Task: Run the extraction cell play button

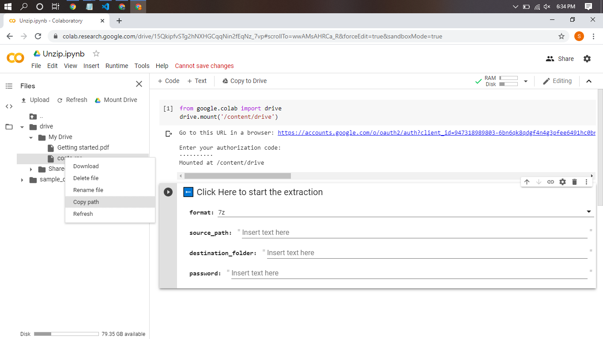Action: (168, 192)
